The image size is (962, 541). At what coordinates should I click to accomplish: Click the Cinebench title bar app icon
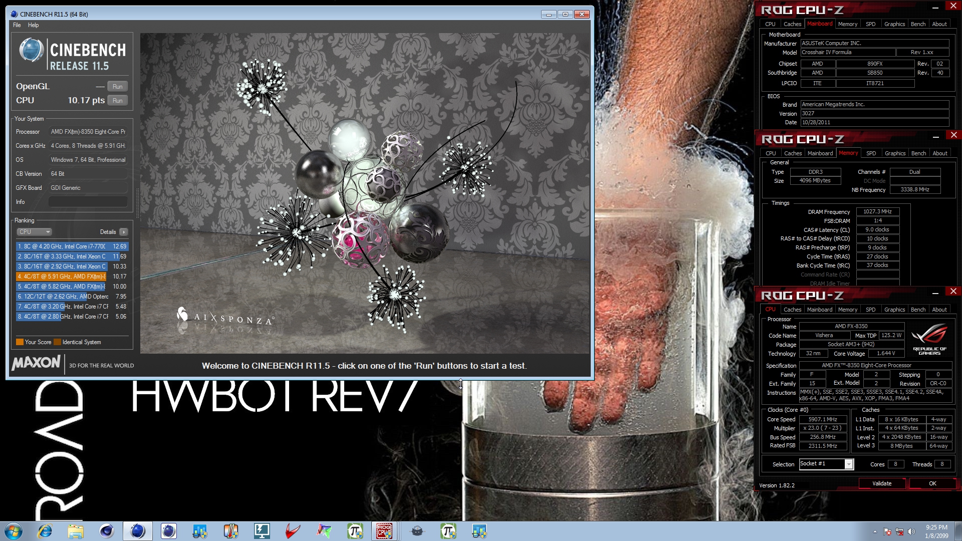pos(14,14)
